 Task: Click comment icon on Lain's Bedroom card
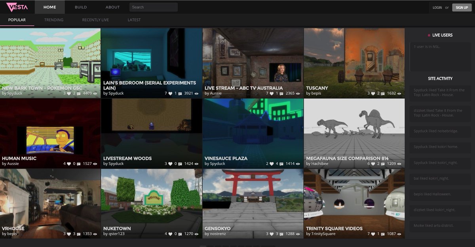180,94
